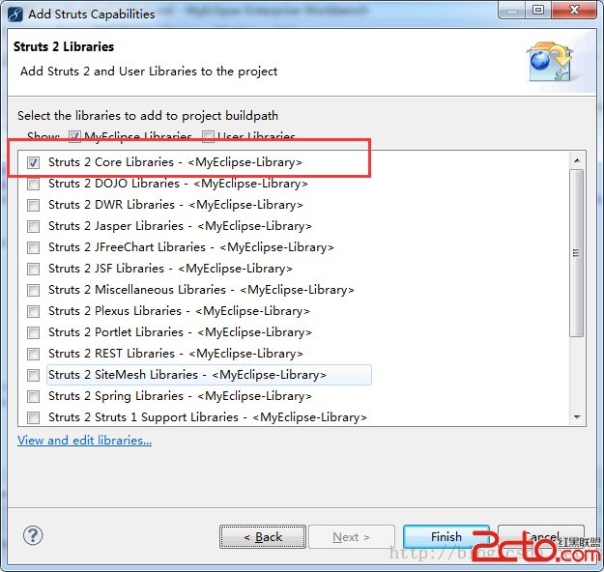604x572 pixels.
Task: Select the Struts 2 Spring Libraries row text
Action: point(180,396)
